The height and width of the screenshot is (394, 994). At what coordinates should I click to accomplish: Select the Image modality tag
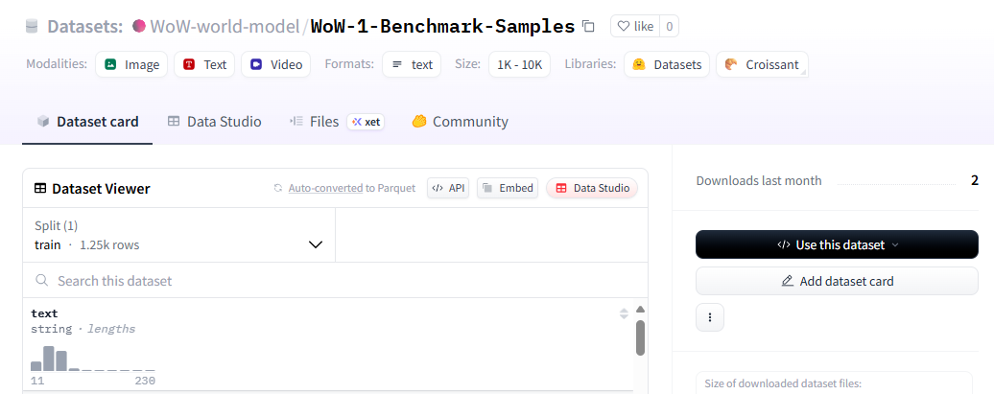[131, 64]
